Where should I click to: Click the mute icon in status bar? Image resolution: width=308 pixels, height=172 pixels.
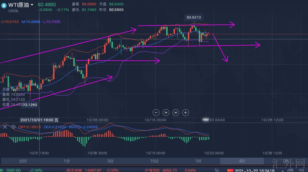tap(217, 170)
